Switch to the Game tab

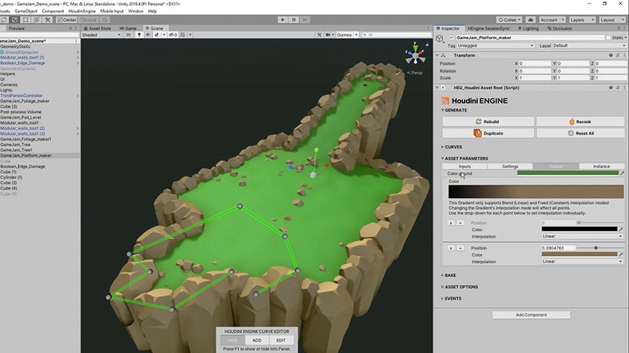129,29
